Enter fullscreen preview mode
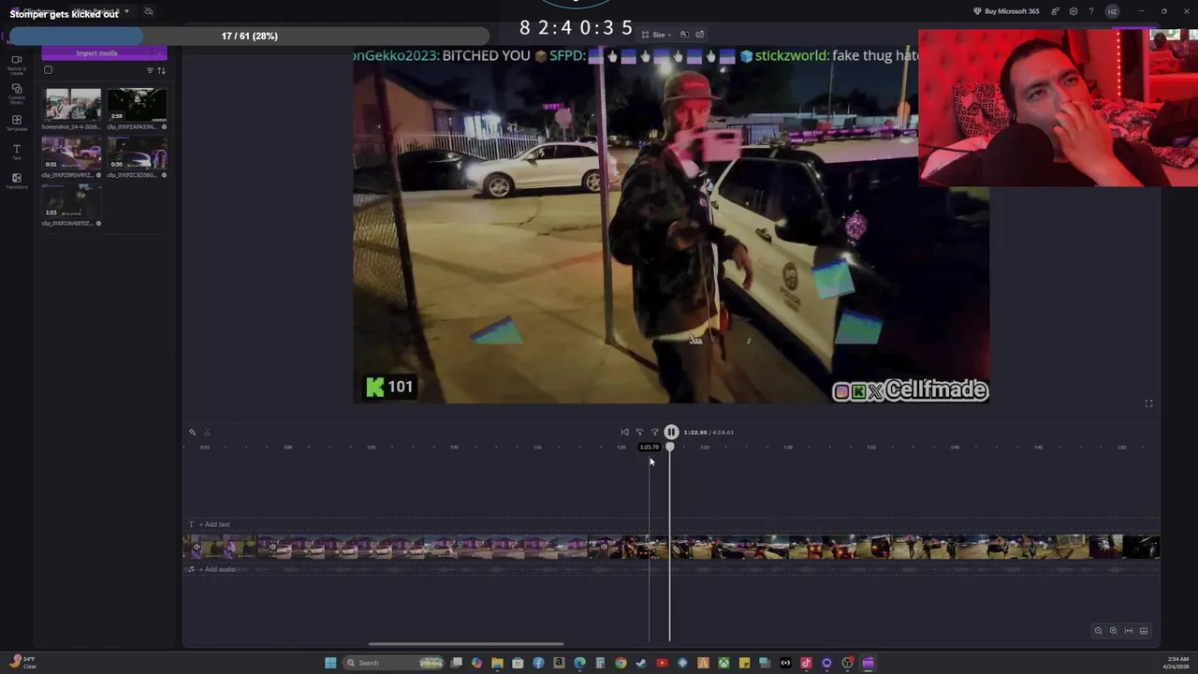 coord(1148,403)
